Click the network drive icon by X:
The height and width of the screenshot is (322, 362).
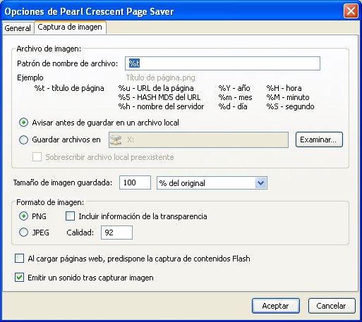tap(116, 140)
